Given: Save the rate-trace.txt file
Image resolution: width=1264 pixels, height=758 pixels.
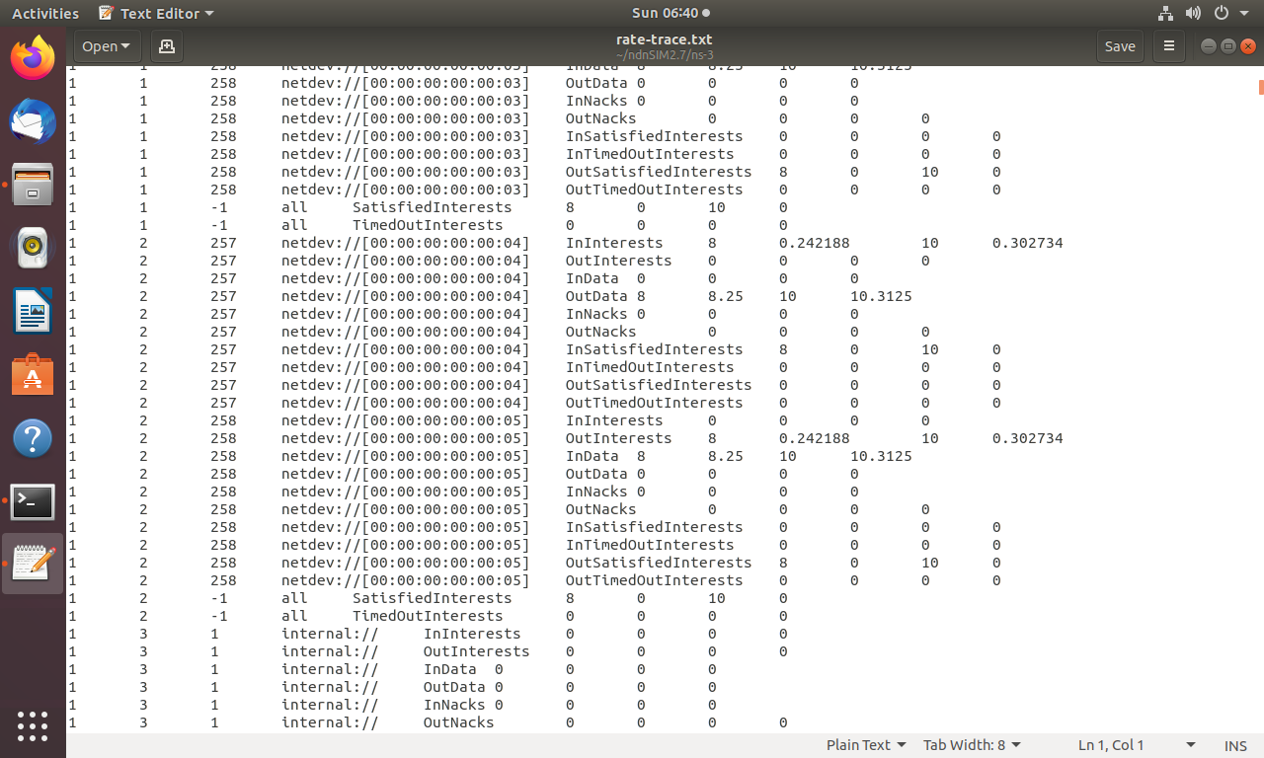Looking at the screenshot, I should point(1120,45).
